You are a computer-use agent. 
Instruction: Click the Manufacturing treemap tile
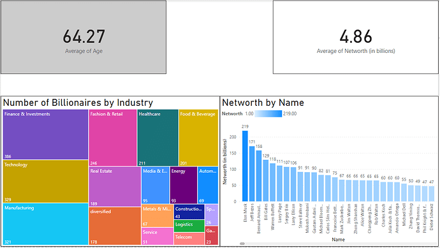click(45, 224)
